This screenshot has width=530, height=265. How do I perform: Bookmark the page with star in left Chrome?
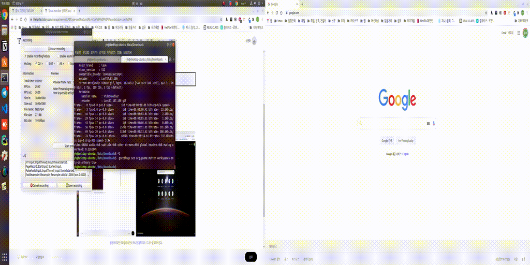coord(221,19)
